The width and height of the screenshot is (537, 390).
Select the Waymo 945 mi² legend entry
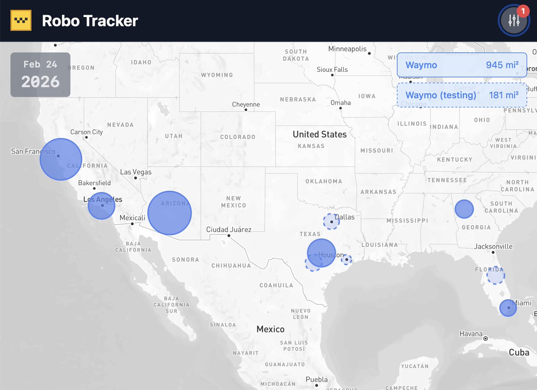[x=462, y=65]
